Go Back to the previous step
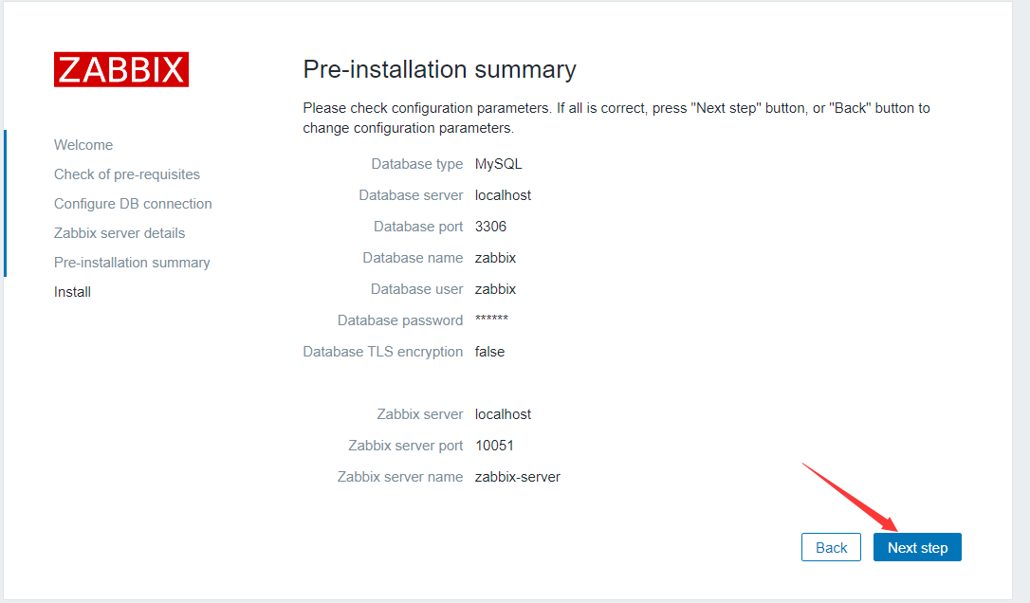 tap(831, 547)
